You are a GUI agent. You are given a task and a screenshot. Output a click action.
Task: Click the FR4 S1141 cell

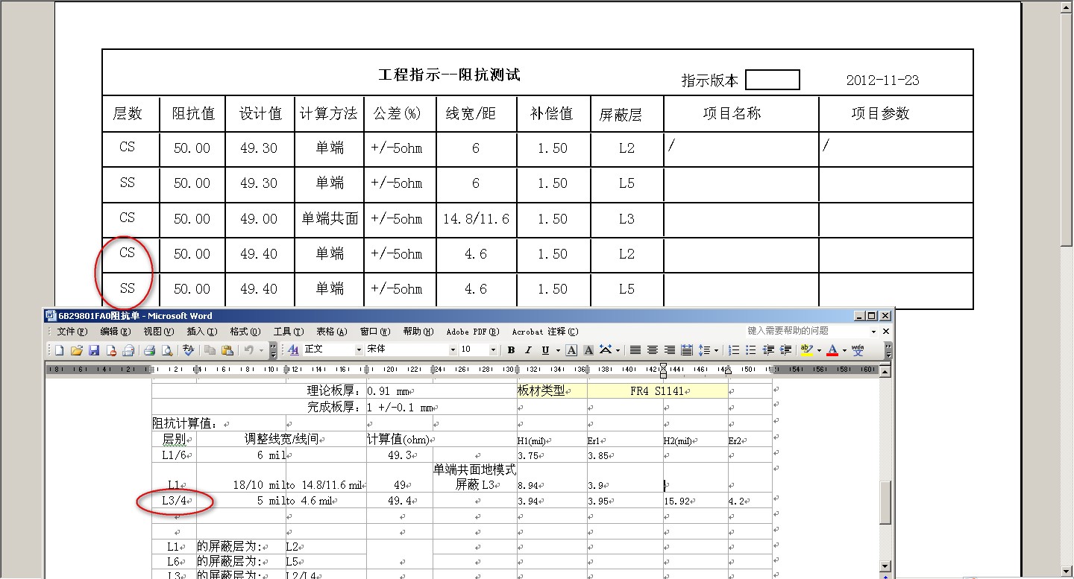point(658,390)
